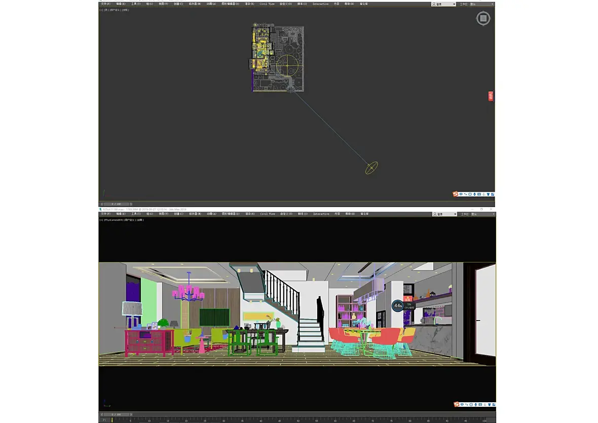Click frame 50 on the bottom timeline
Image resolution: width=598 pixels, height=423 pixels.
tap(298, 420)
